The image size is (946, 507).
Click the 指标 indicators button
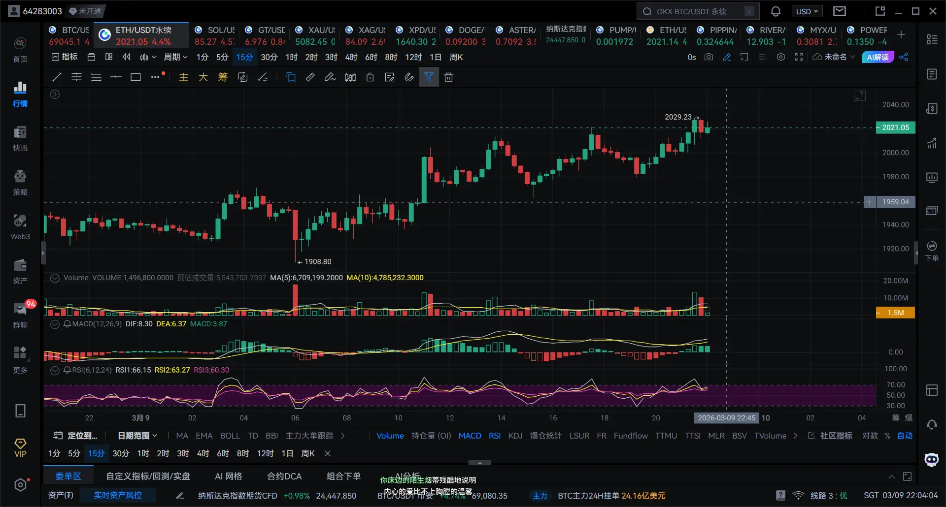(x=65, y=57)
